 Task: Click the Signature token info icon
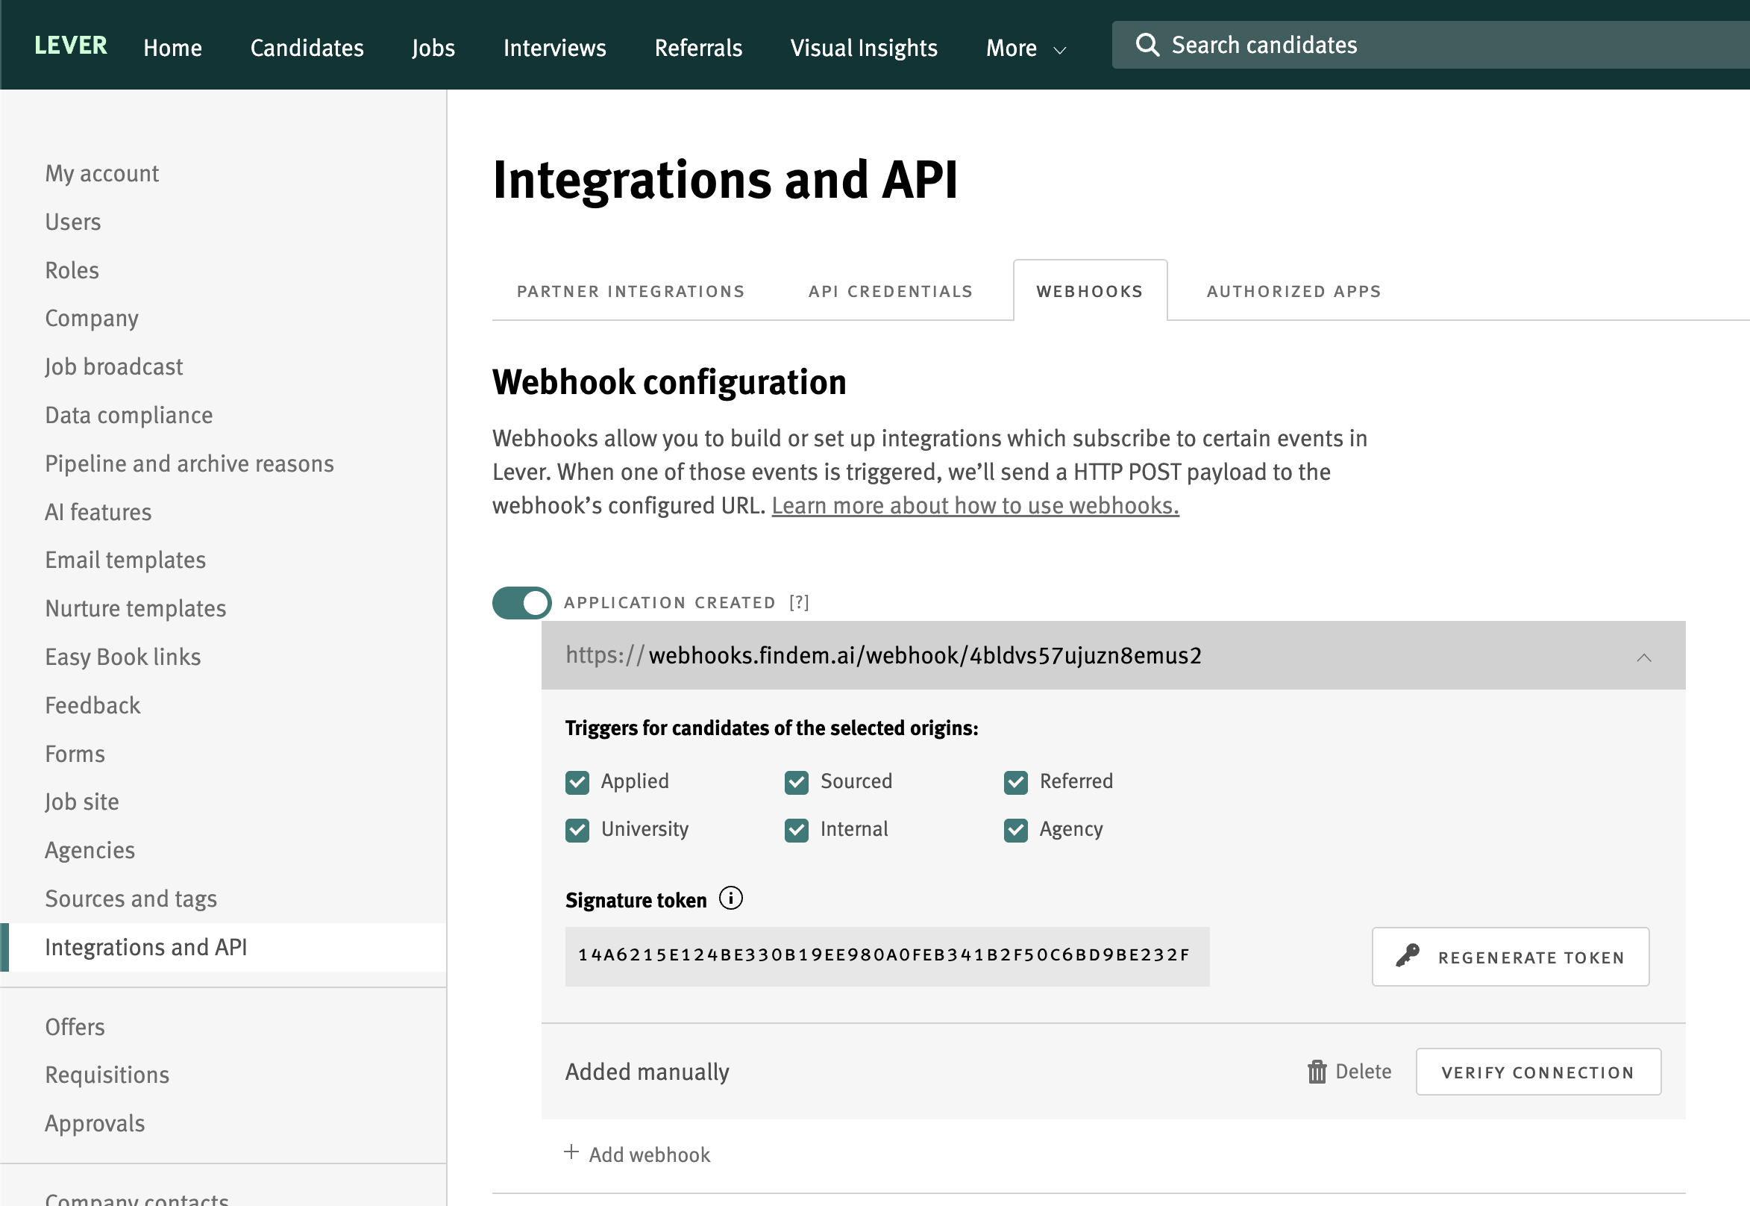click(x=730, y=898)
